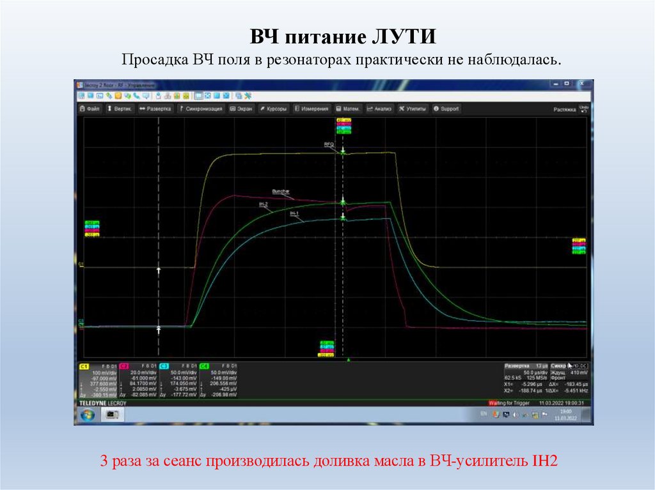The image size is (655, 490).
Task: Open the Синхр trigger descriptor box
Action: coord(569,372)
